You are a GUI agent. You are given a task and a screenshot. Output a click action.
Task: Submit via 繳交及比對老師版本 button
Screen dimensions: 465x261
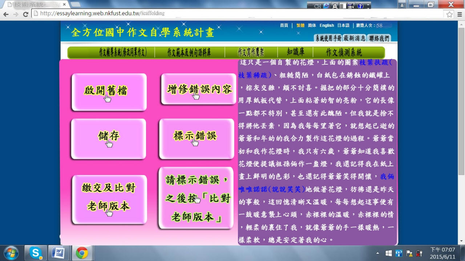pos(109,199)
